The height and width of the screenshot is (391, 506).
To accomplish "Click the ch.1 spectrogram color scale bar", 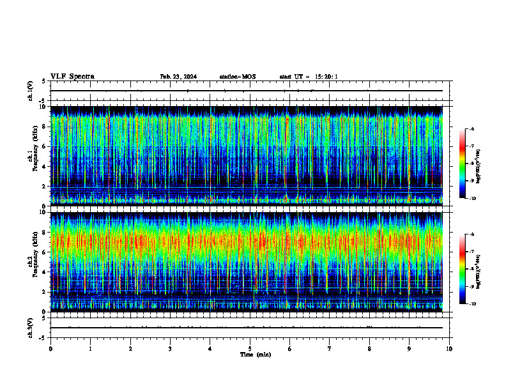I will (x=463, y=164).
